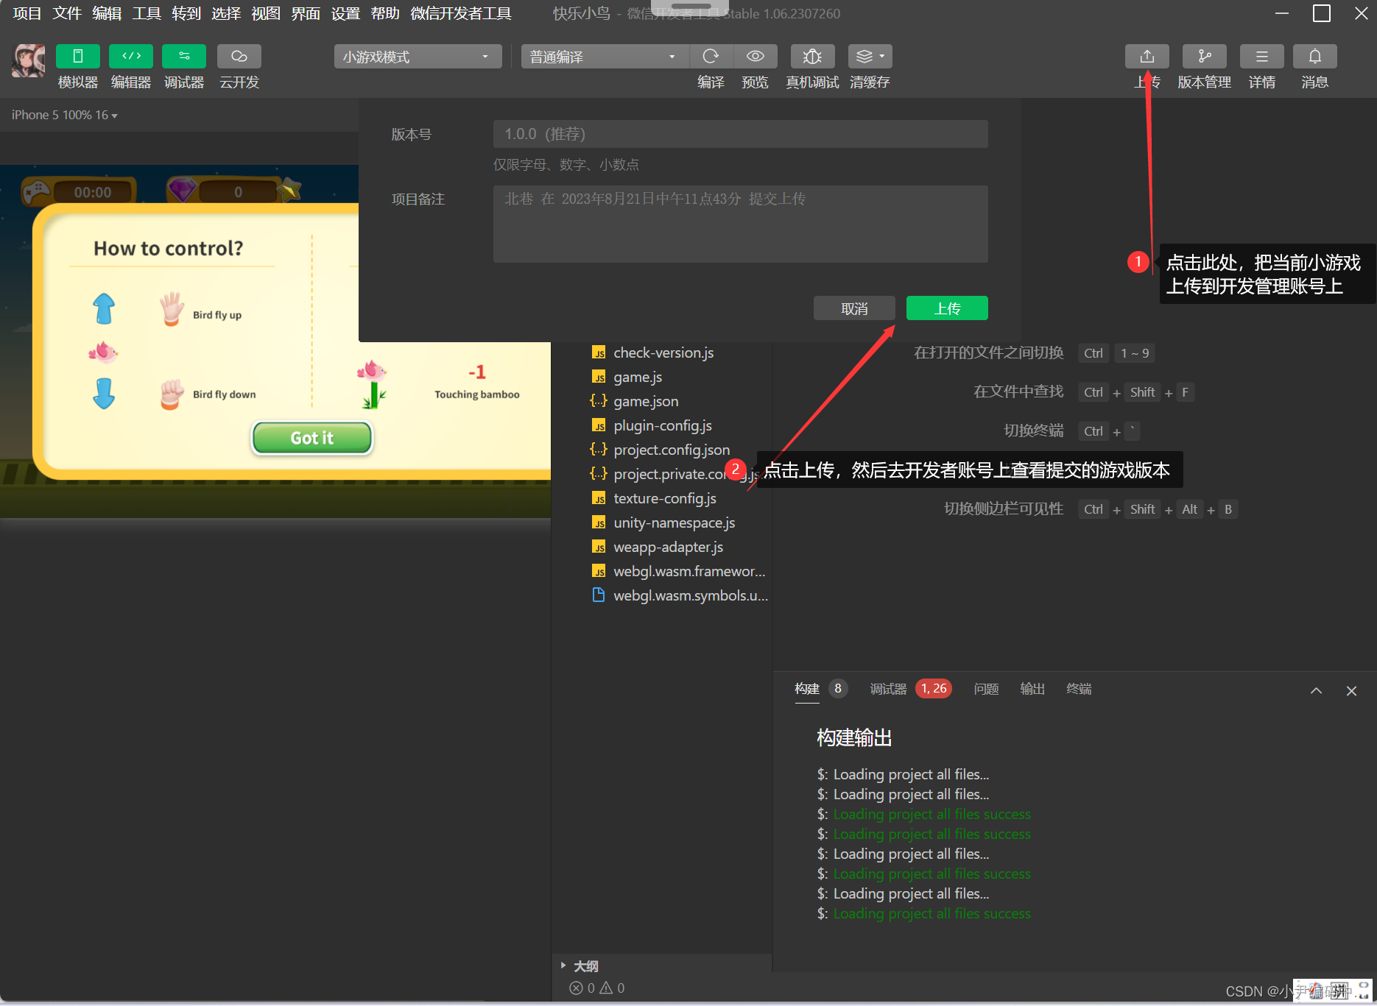1377x1006 pixels.
Task: Switch to the 问题 problems tab
Action: (986, 689)
